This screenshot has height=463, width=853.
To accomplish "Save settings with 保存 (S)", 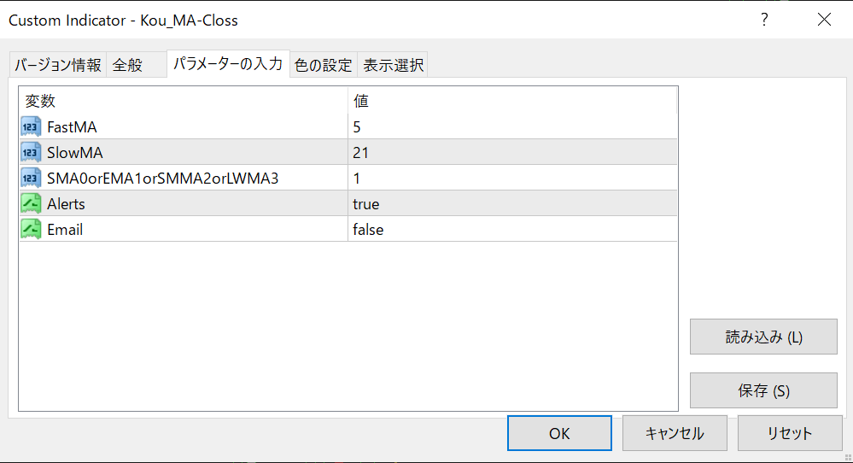I will coord(763,390).
